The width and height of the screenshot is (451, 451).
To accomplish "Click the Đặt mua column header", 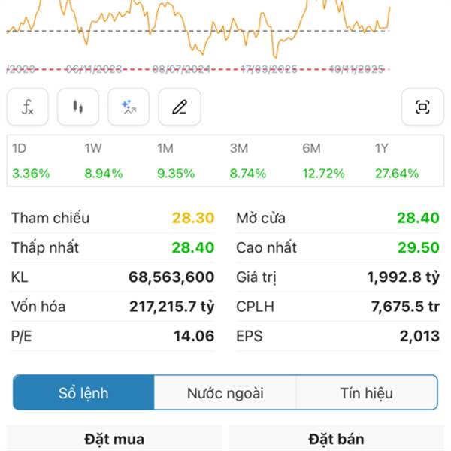I will (x=114, y=439).
